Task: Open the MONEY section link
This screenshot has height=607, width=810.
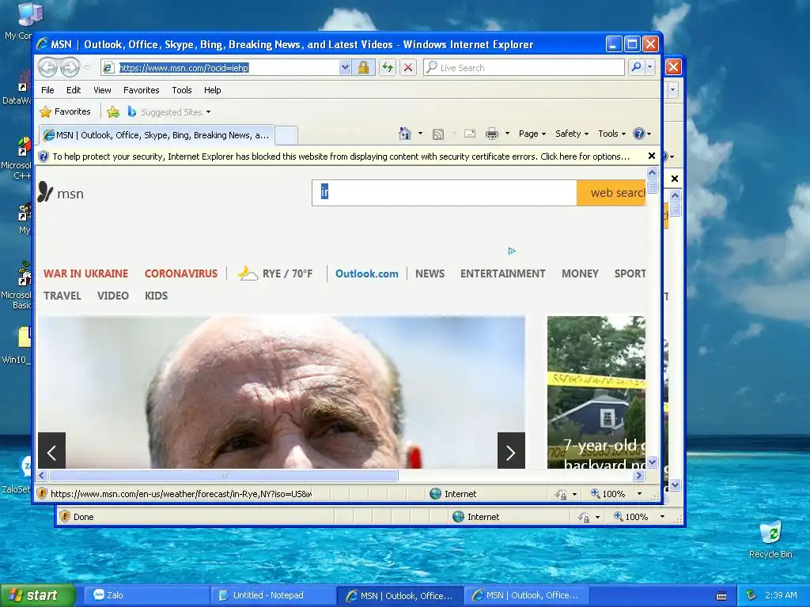Action: (x=580, y=273)
